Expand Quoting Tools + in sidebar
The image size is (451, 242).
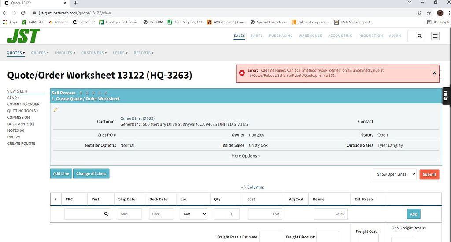click(x=23, y=111)
